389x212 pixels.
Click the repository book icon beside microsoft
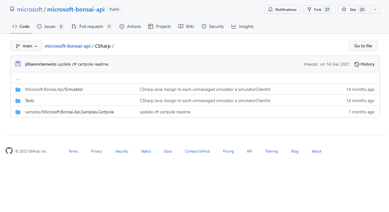(12, 9)
